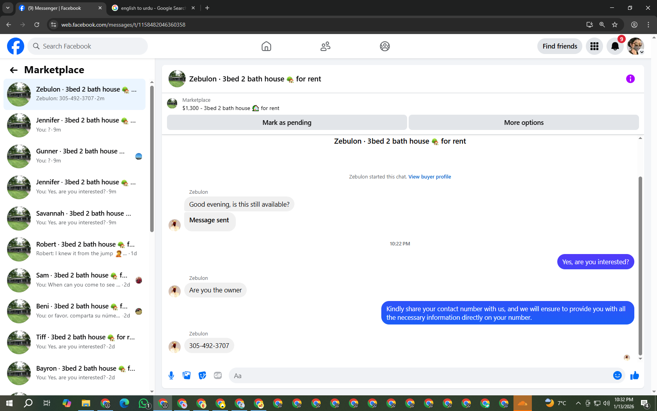Close the english to urdu tab
657x411 pixels.
[193, 8]
